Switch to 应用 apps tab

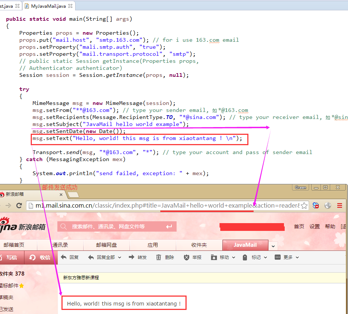coord(153,245)
